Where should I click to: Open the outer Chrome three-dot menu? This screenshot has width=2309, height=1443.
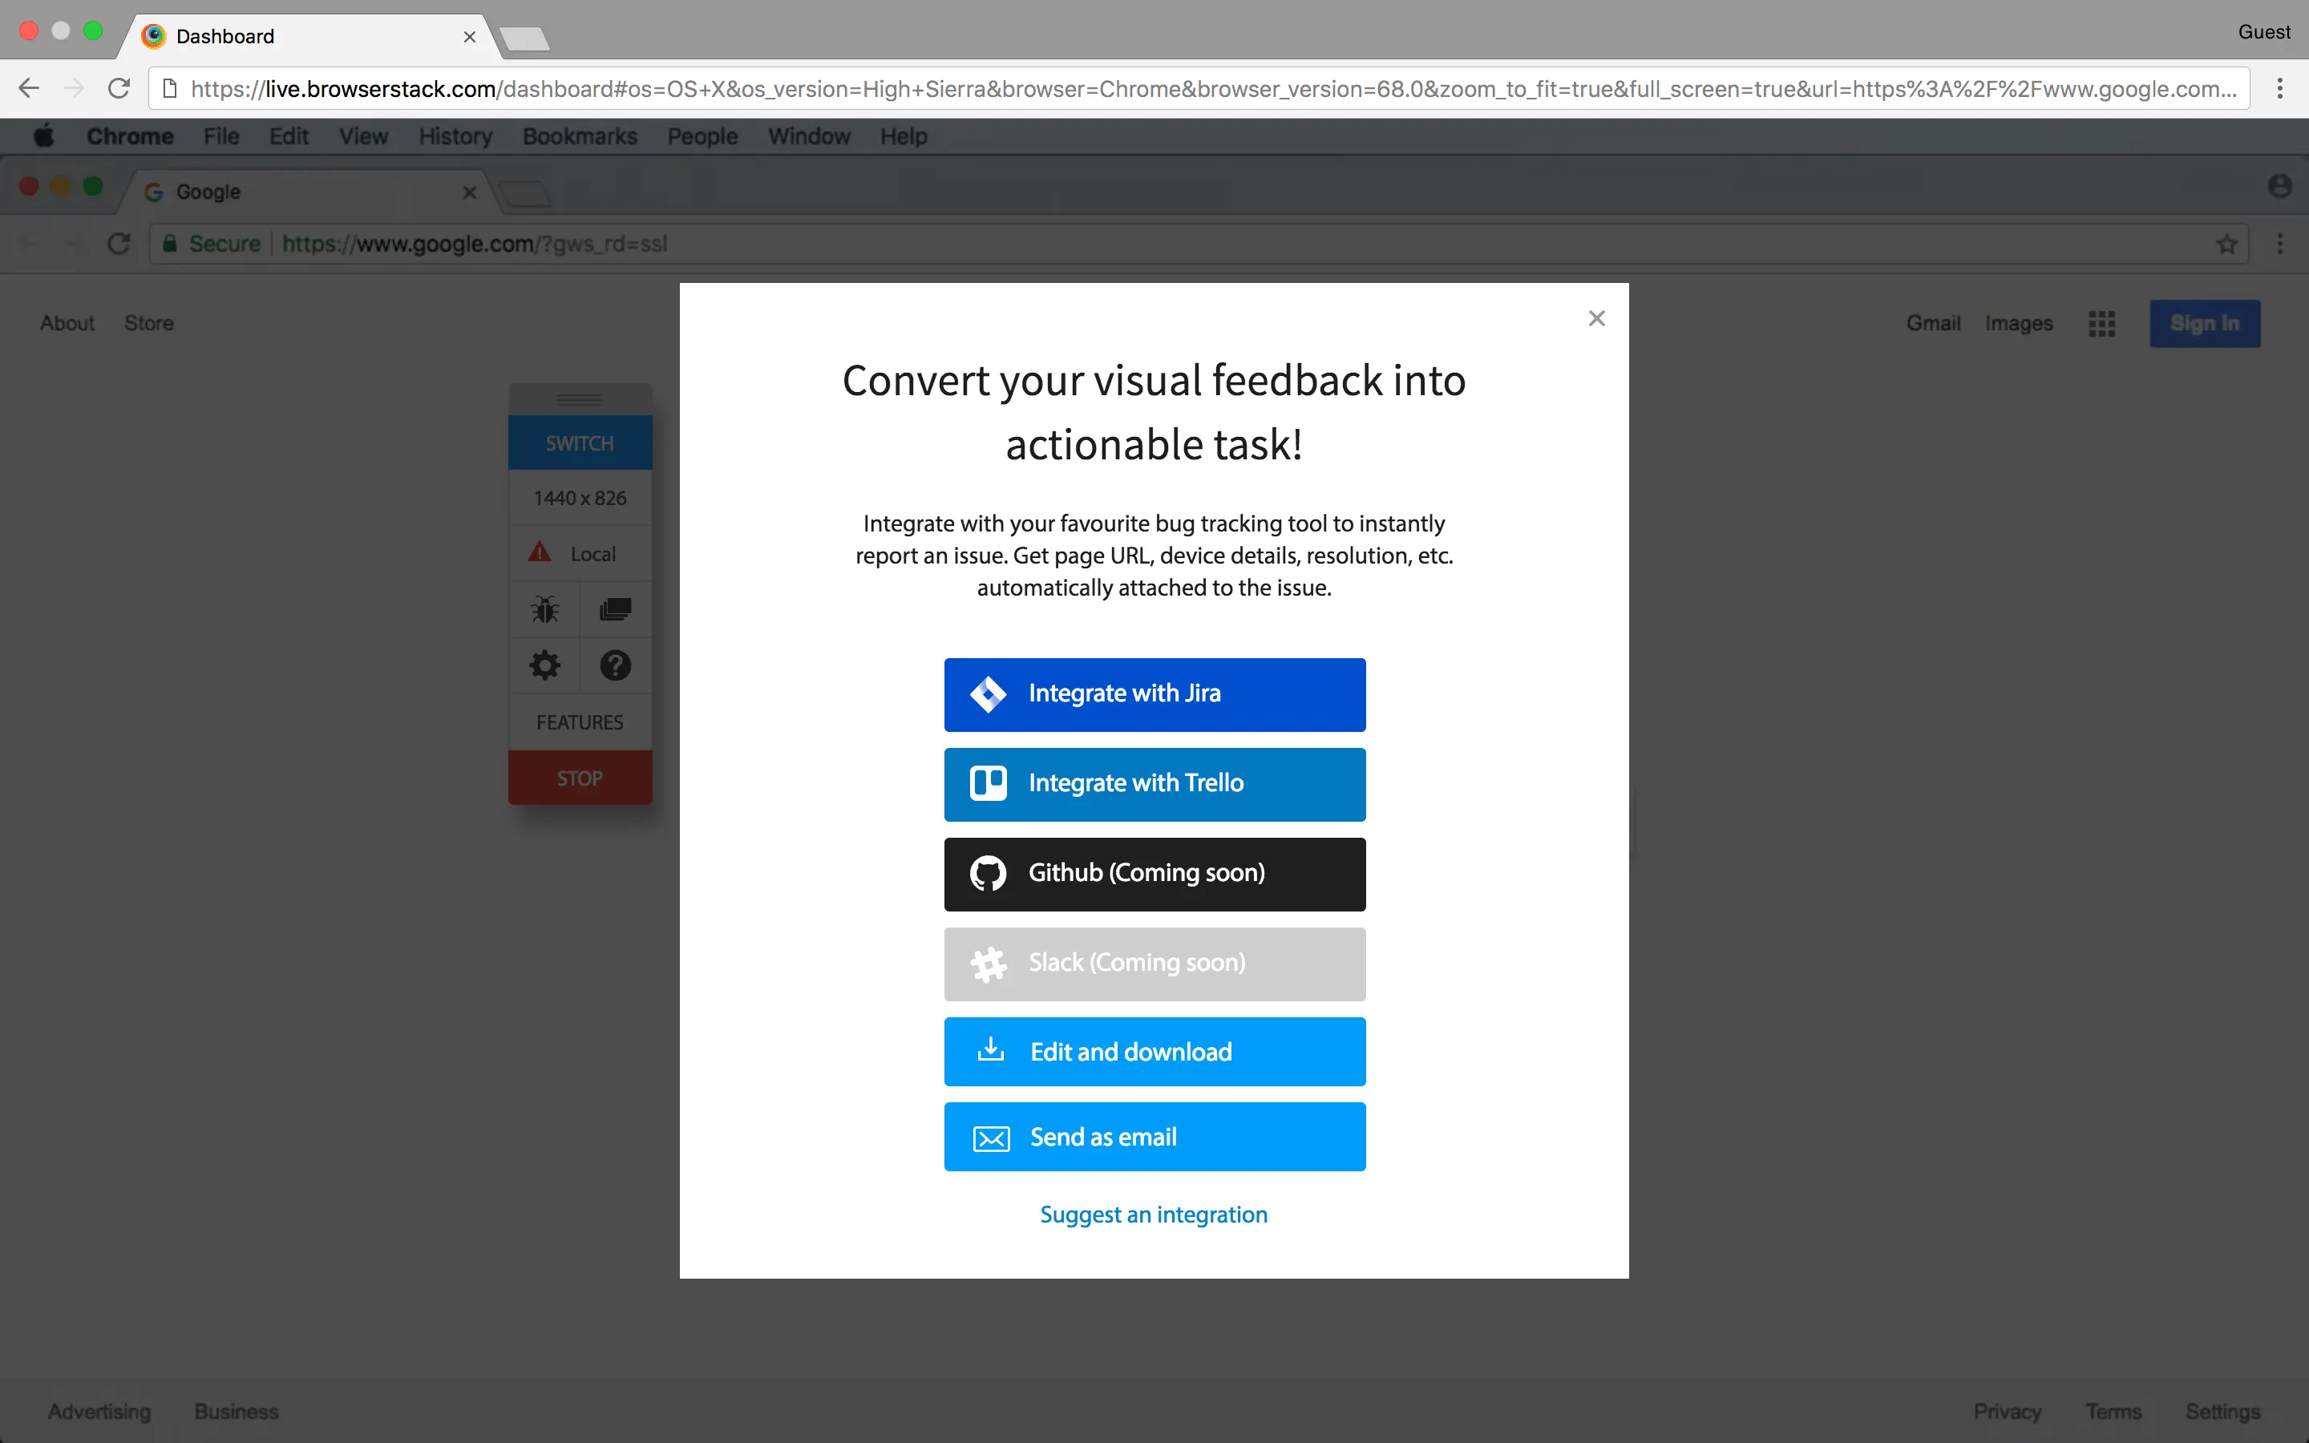pos(2279,89)
